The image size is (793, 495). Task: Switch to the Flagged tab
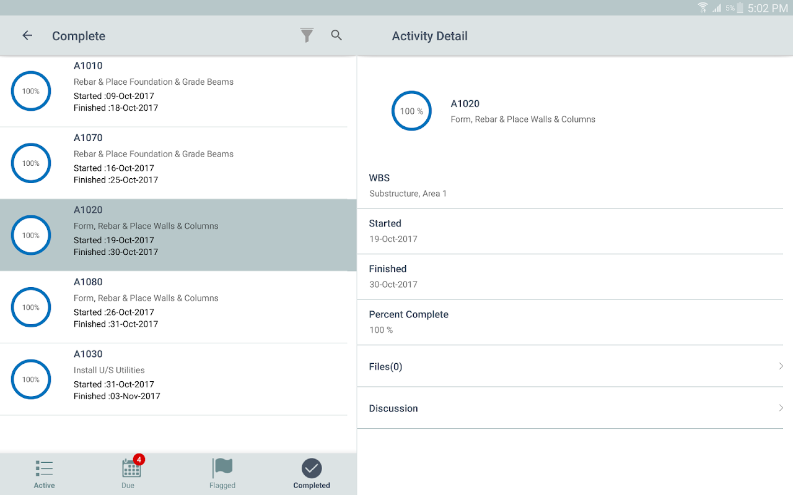222,474
